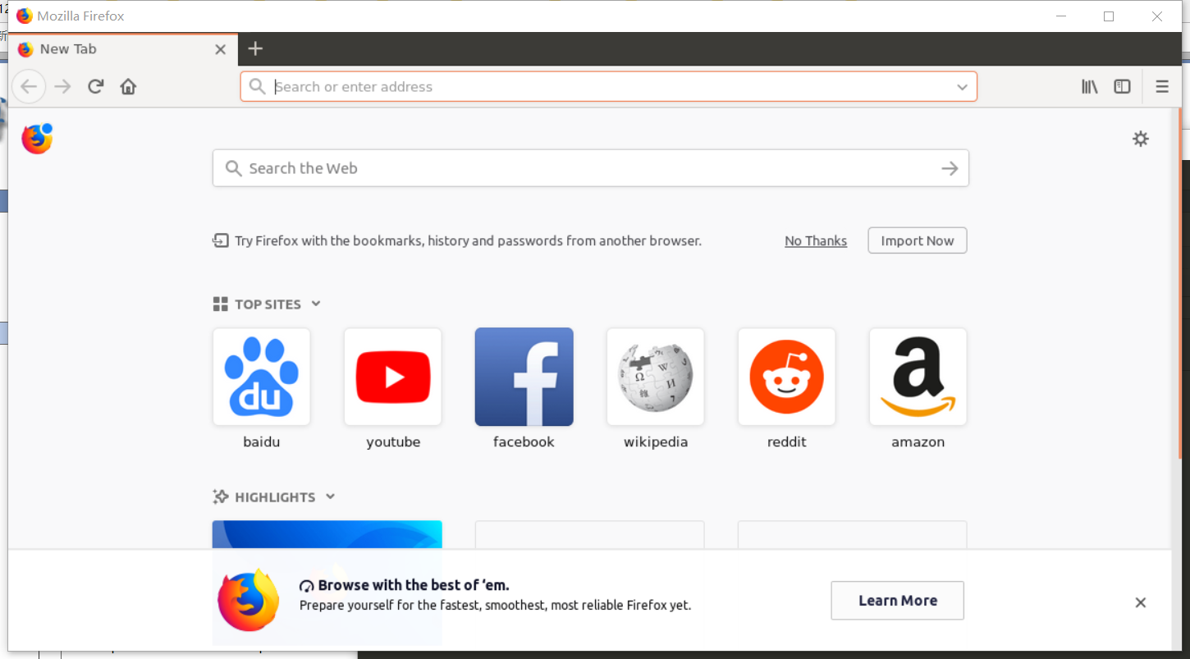
Task: Click the Highlights sparkle icon
Action: point(220,497)
